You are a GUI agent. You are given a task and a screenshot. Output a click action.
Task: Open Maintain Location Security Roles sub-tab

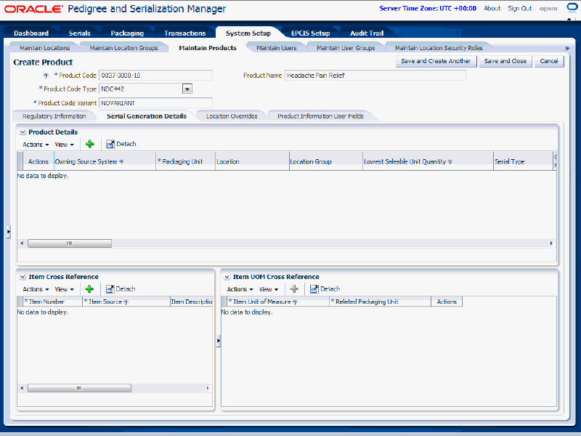tap(439, 48)
